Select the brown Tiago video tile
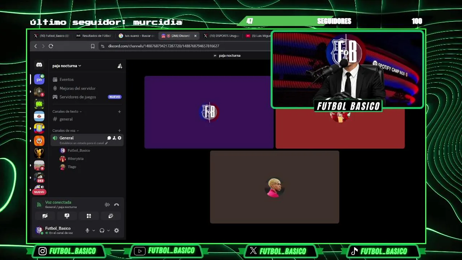This screenshot has height=260, width=462. click(275, 187)
